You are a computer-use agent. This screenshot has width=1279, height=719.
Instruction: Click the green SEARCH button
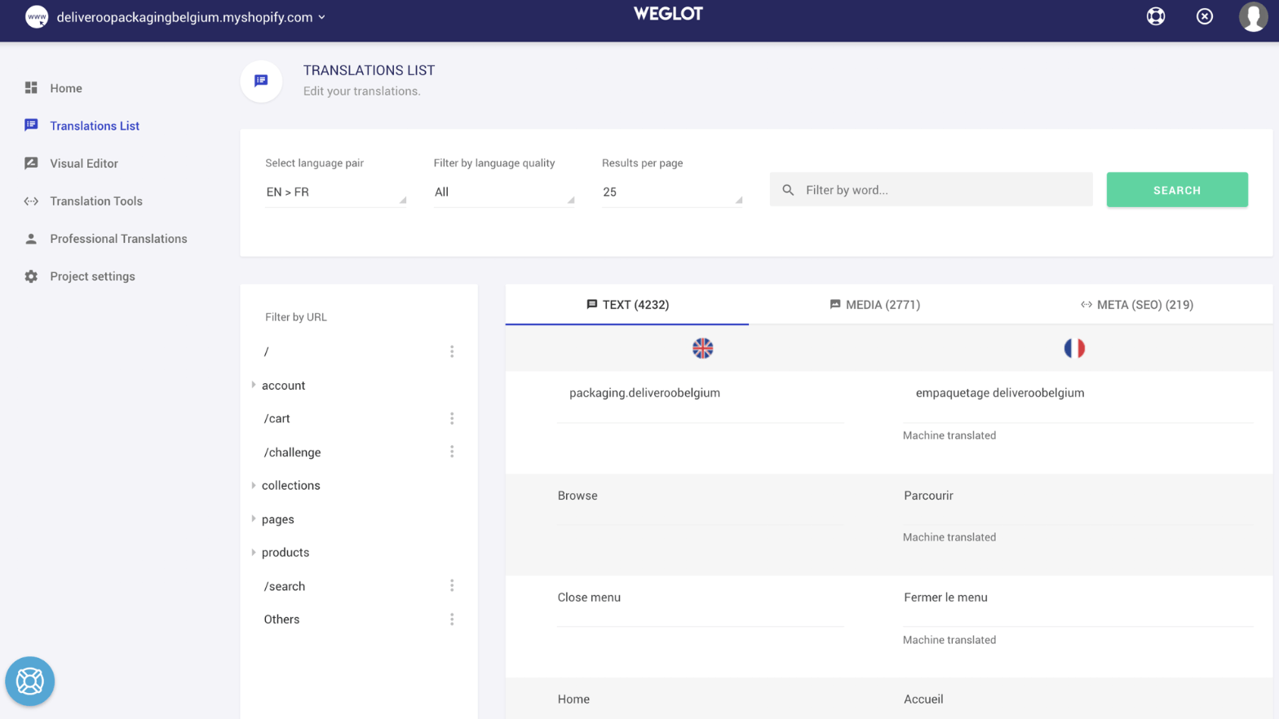point(1176,189)
